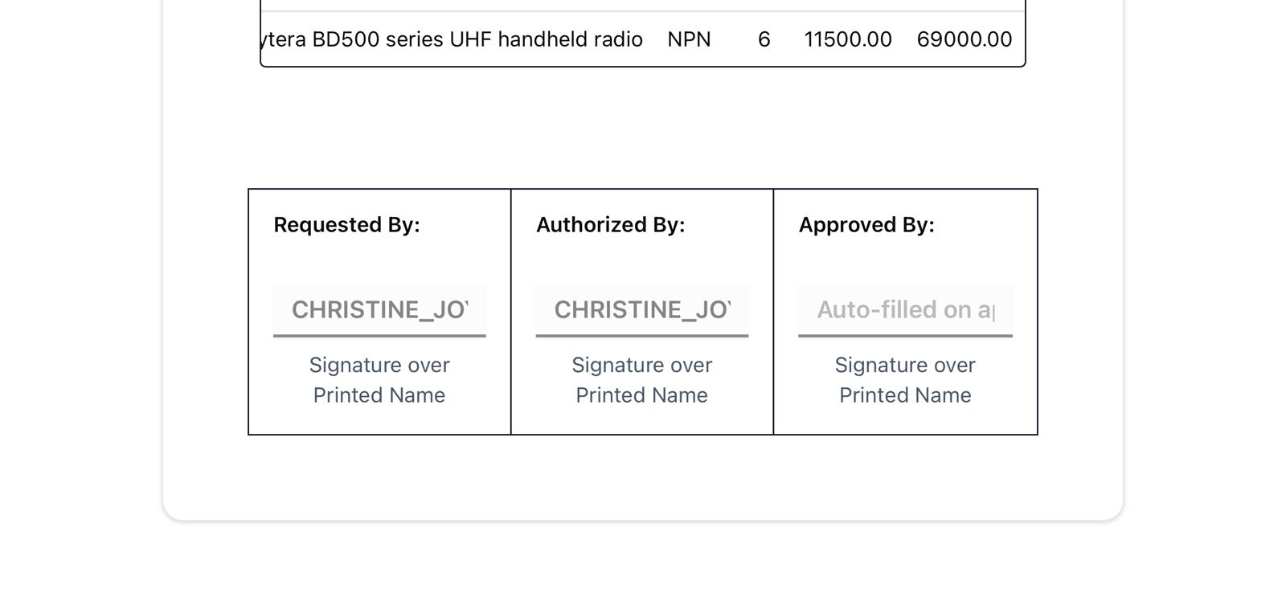
Task: Click "Printed Name" text under Approved By
Action: point(905,395)
